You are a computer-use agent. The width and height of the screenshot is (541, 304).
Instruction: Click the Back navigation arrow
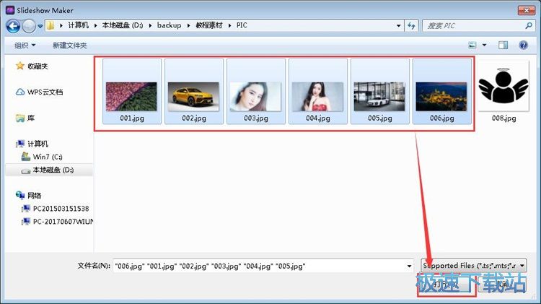tap(13, 26)
